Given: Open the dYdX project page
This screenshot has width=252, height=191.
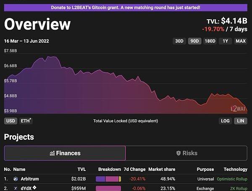Looking at the screenshot, I should 26,188.
